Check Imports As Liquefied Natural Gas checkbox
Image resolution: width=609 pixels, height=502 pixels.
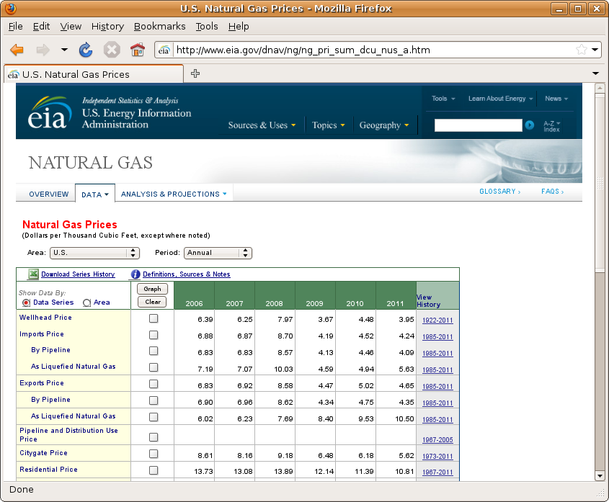(154, 367)
